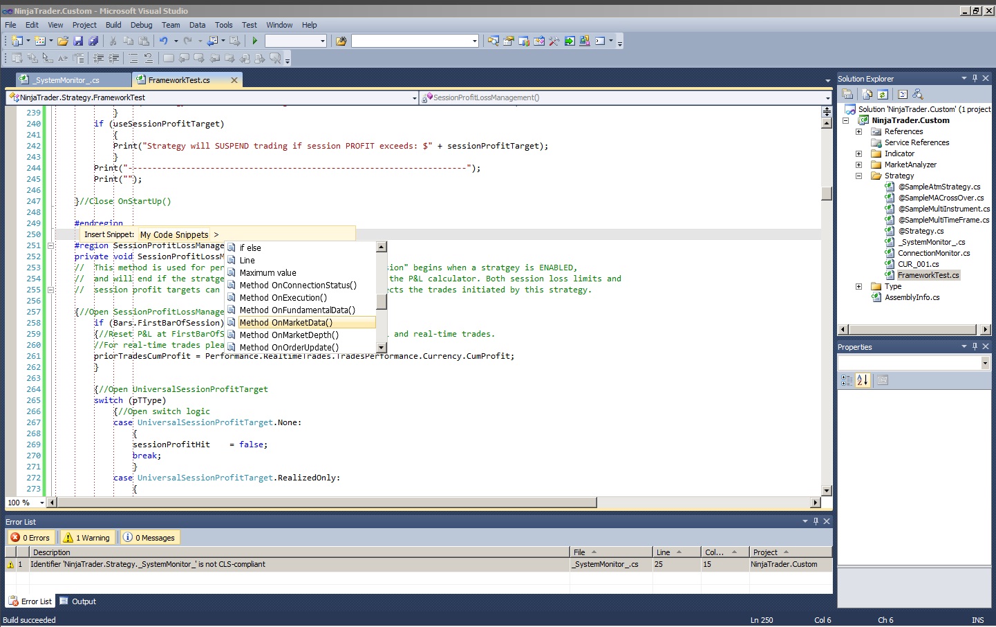
Task: Select ConnectionMonitor.cs in Solution Explorer
Action: click(x=934, y=253)
